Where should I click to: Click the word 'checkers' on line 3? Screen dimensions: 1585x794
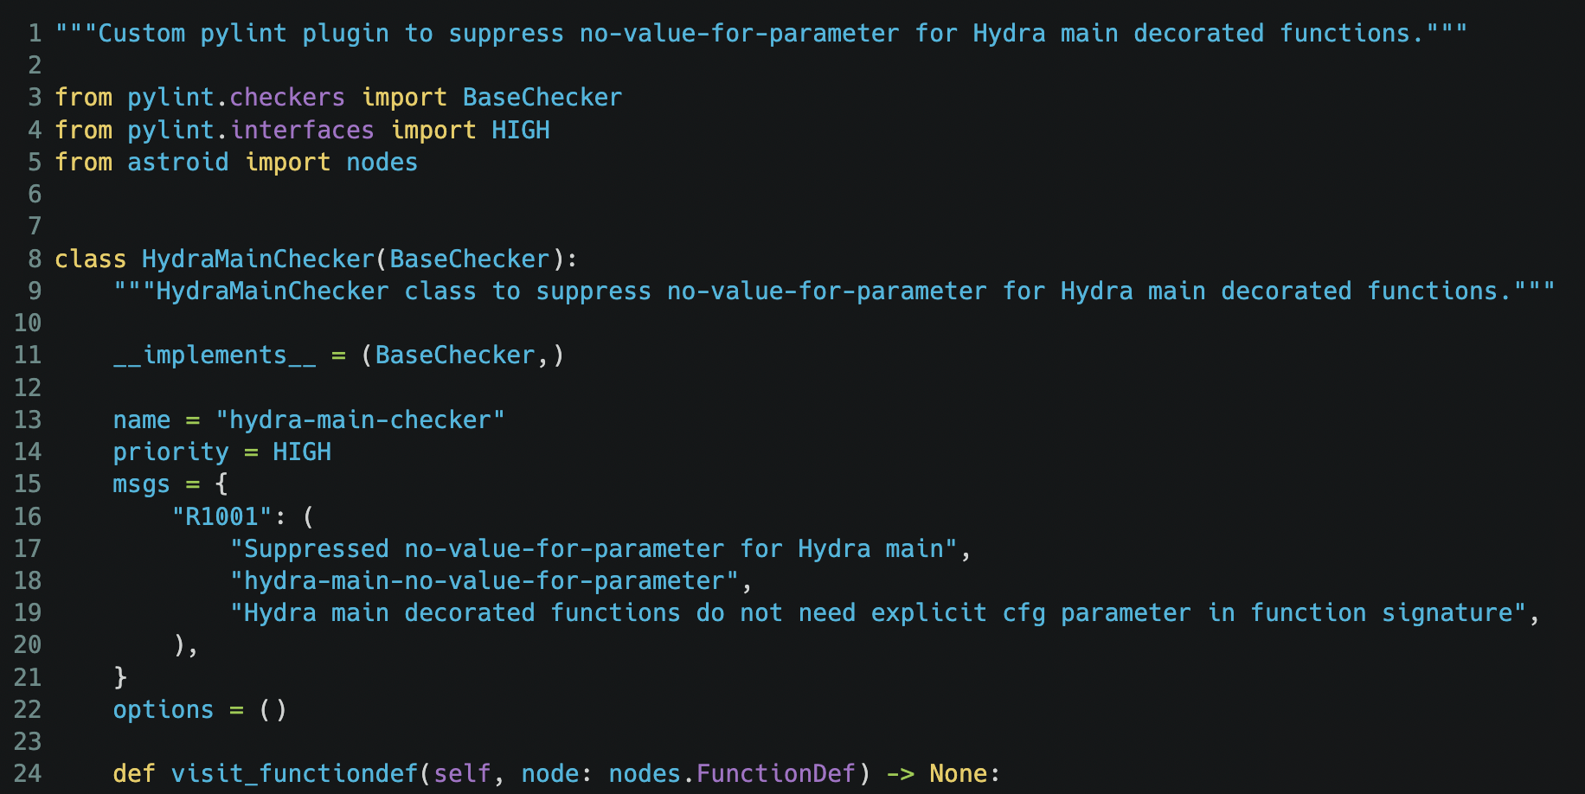(287, 97)
